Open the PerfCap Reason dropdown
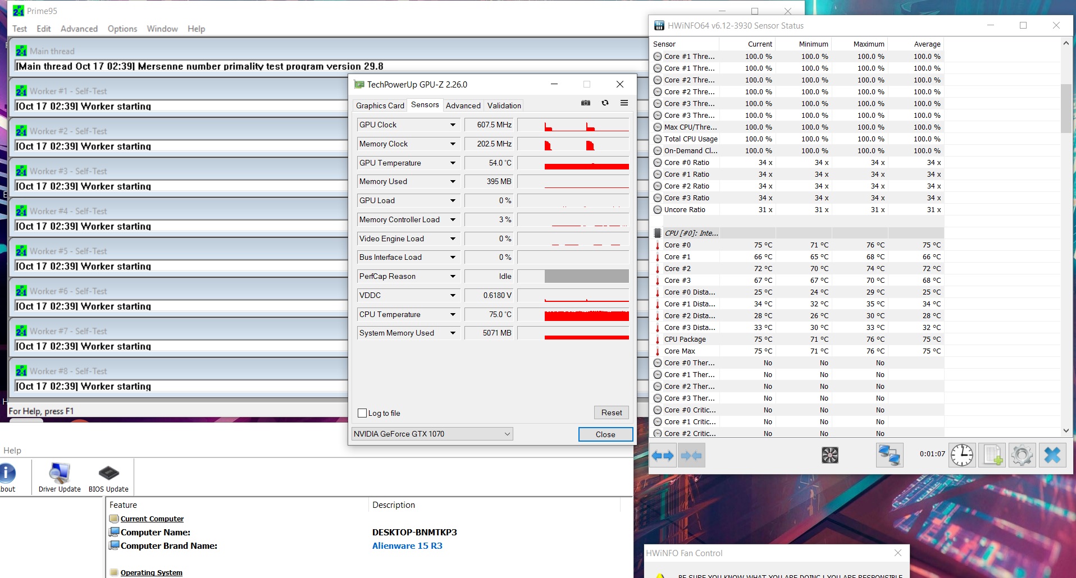1076x578 pixels. (x=453, y=276)
